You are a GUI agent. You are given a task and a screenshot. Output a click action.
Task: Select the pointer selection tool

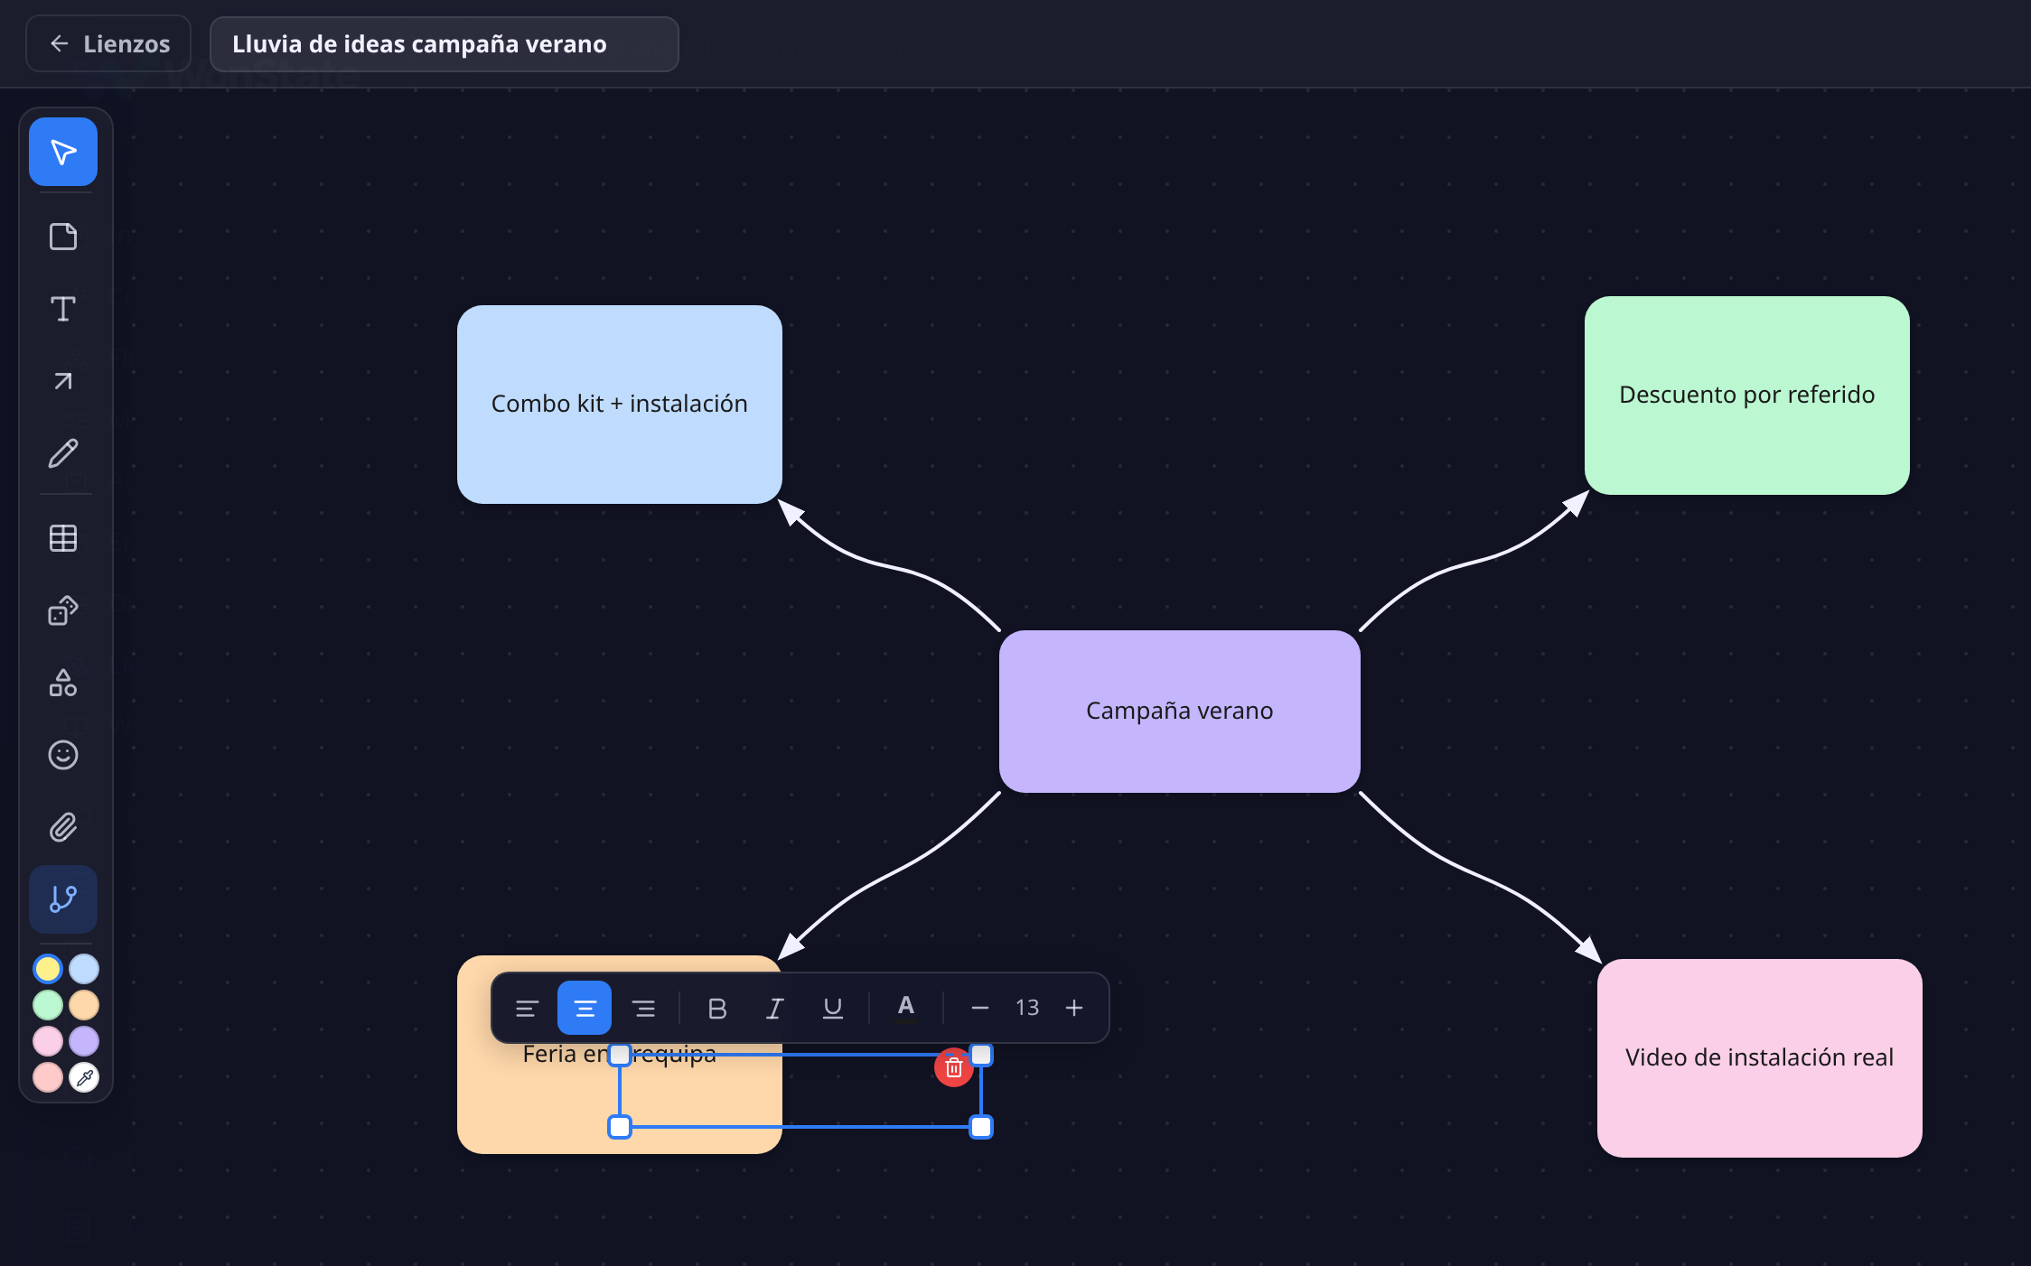pyautogui.click(x=63, y=152)
